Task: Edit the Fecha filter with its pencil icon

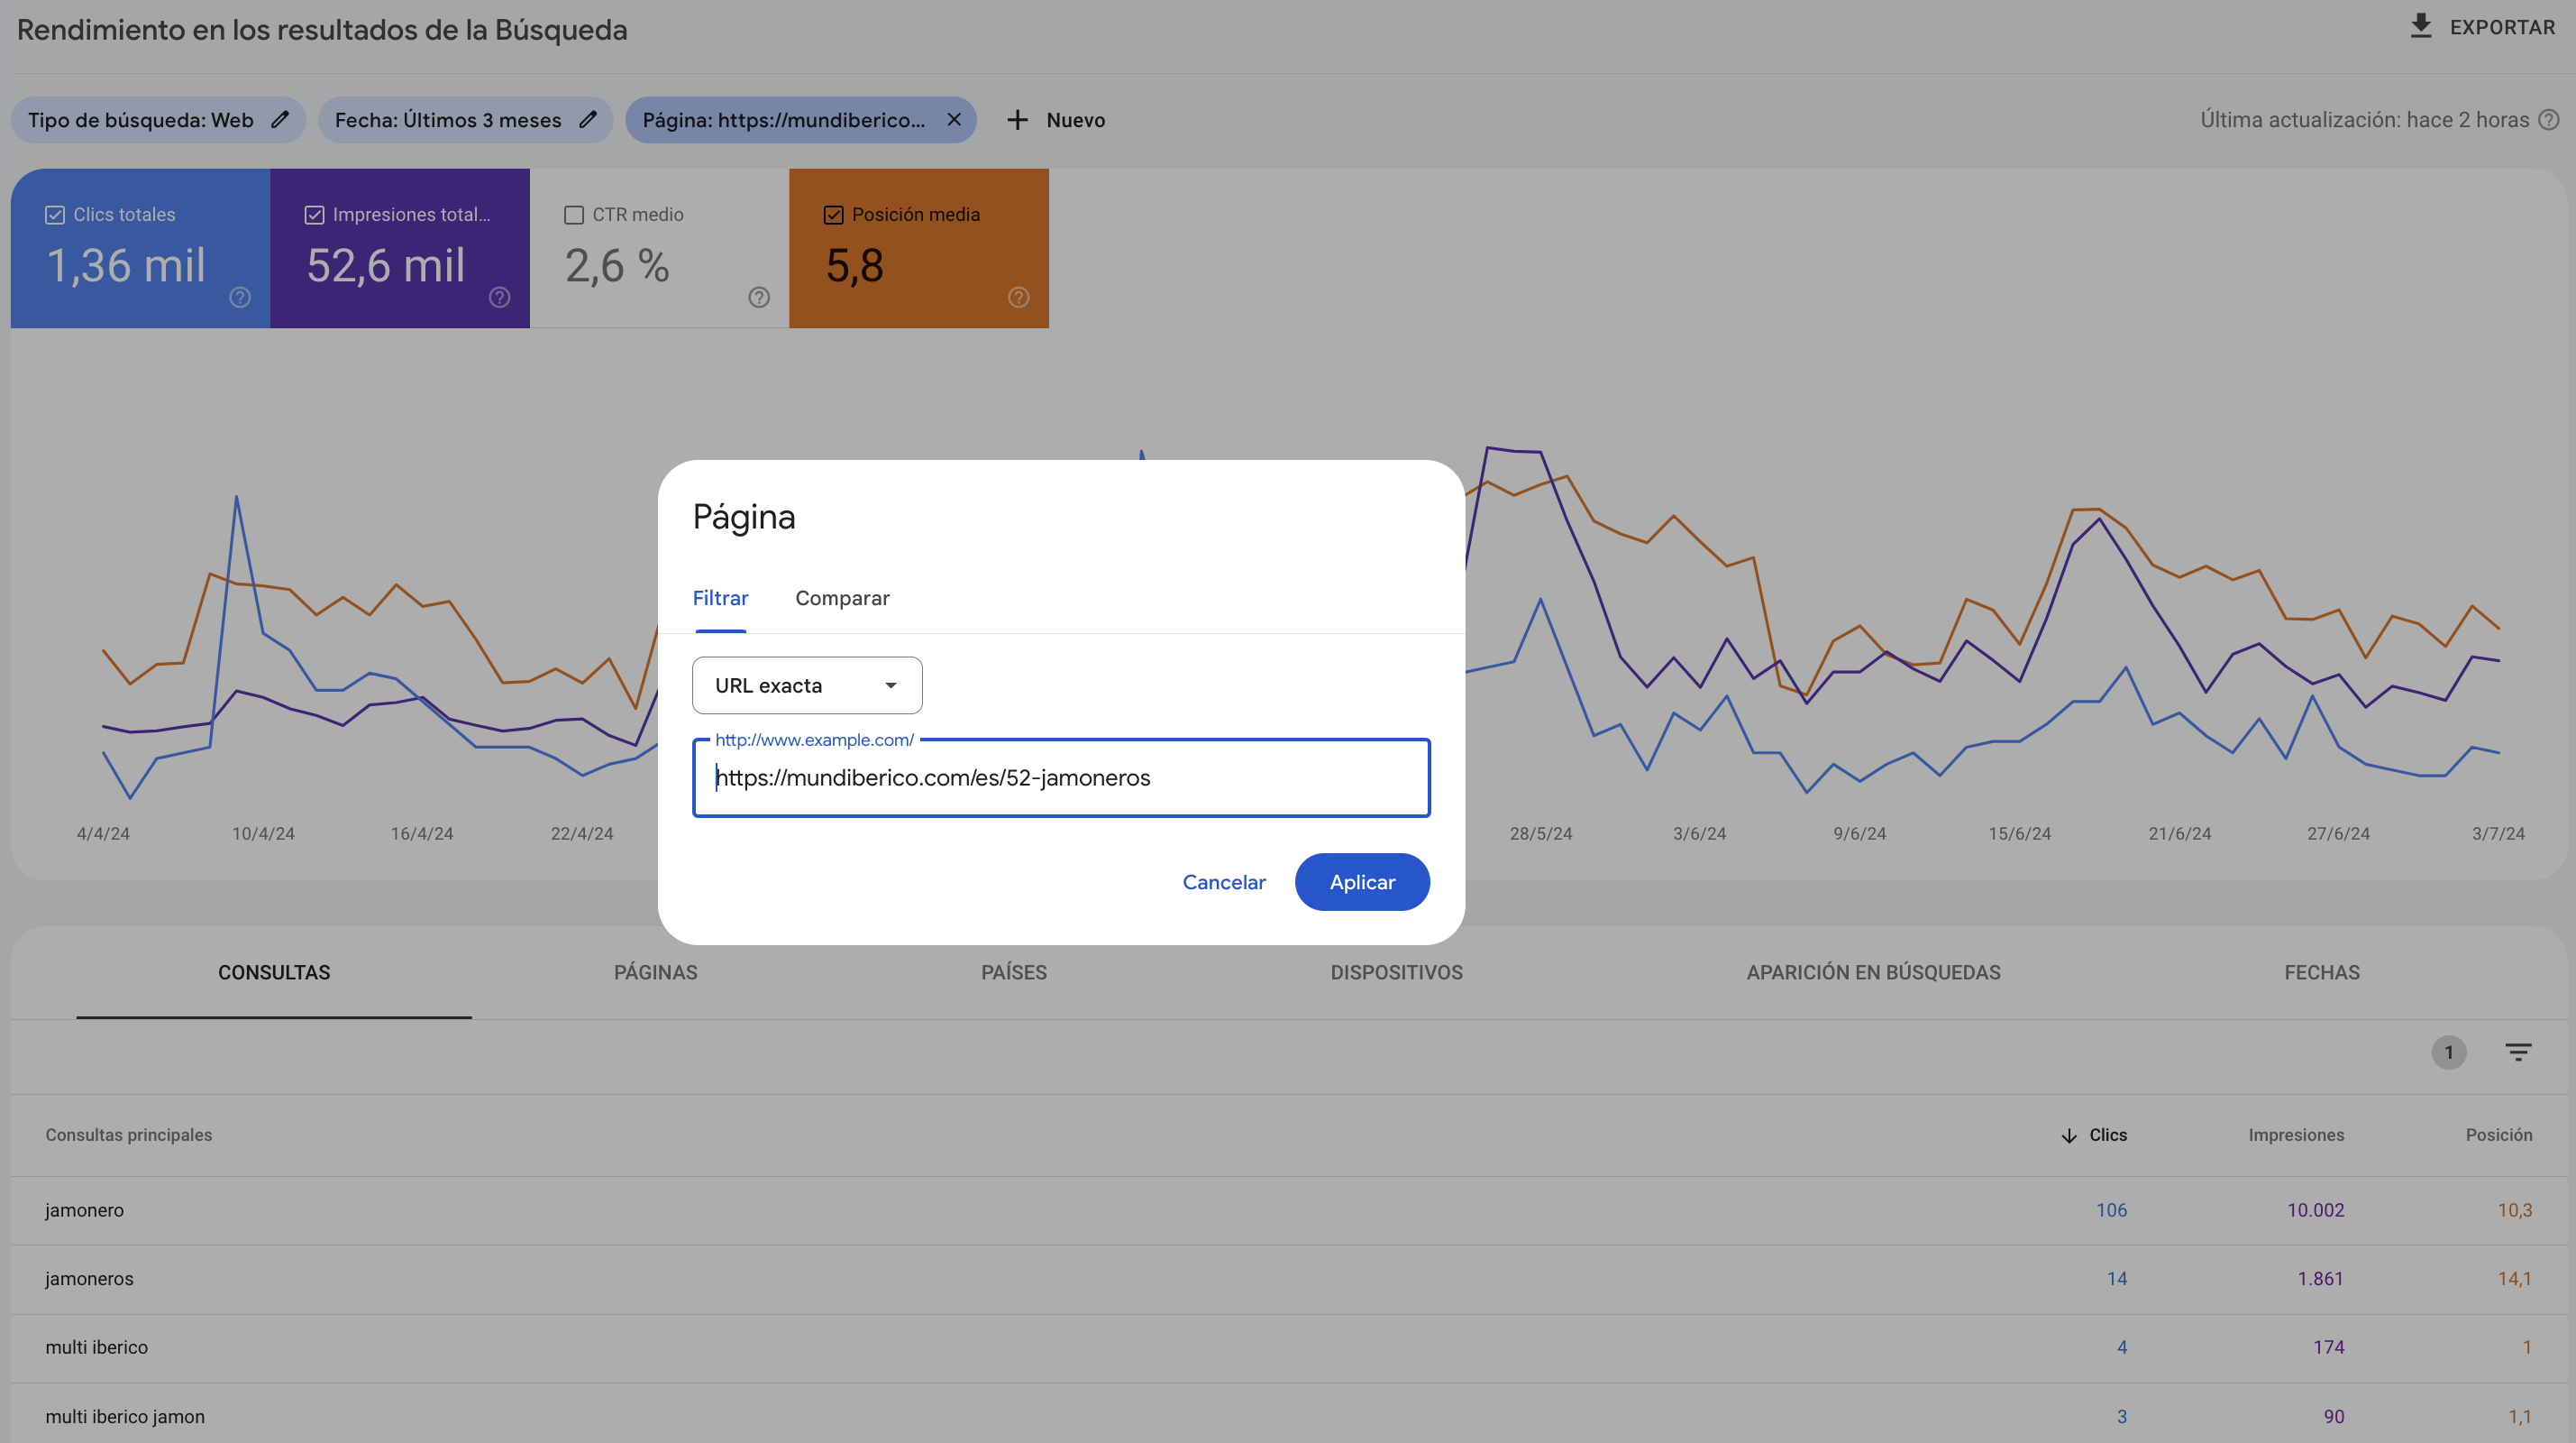Action: [x=587, y=119]
